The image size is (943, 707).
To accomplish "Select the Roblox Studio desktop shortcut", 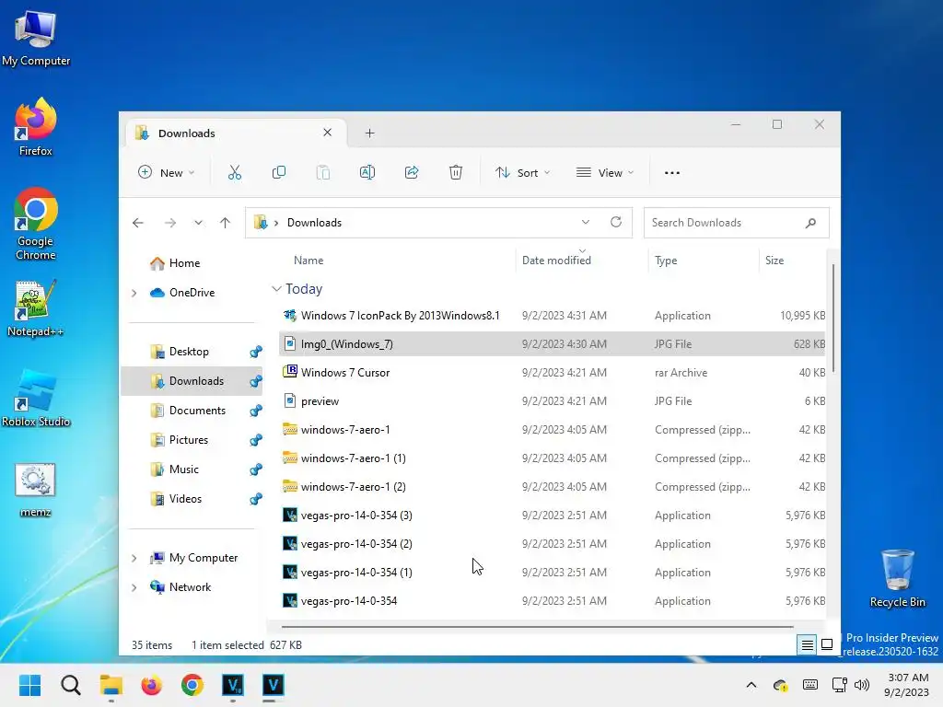I will coord(36,398).
